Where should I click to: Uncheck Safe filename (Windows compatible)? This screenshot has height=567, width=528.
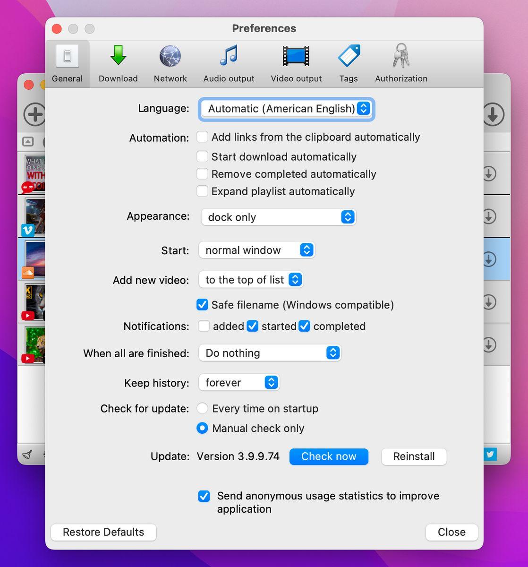point(202,305)
